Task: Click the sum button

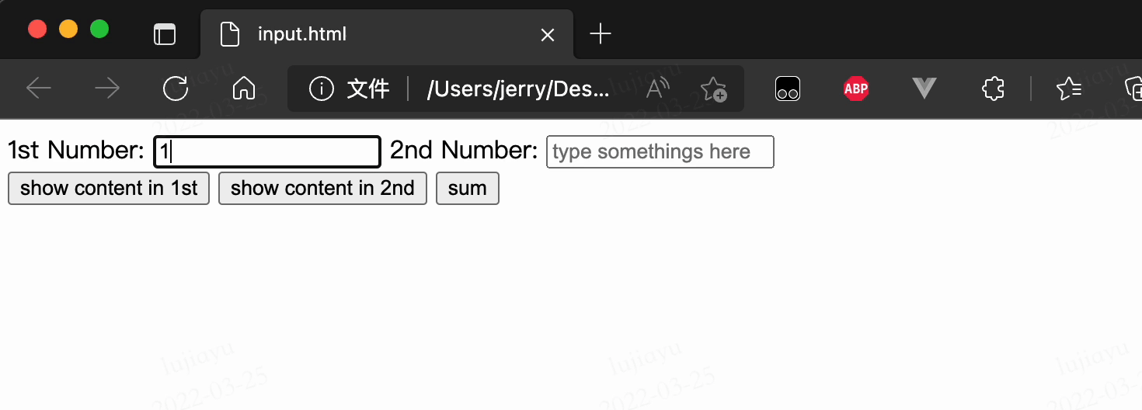Action: [x=468, y=189]
